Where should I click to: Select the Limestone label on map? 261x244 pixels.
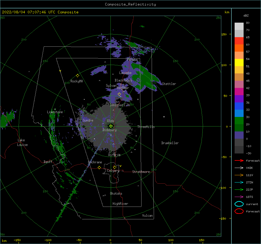(55, 112)
